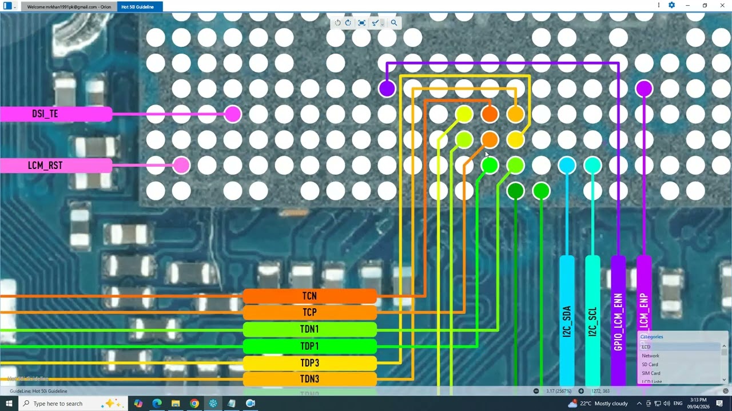Show hidden system tray icons

tap(639, 404)
